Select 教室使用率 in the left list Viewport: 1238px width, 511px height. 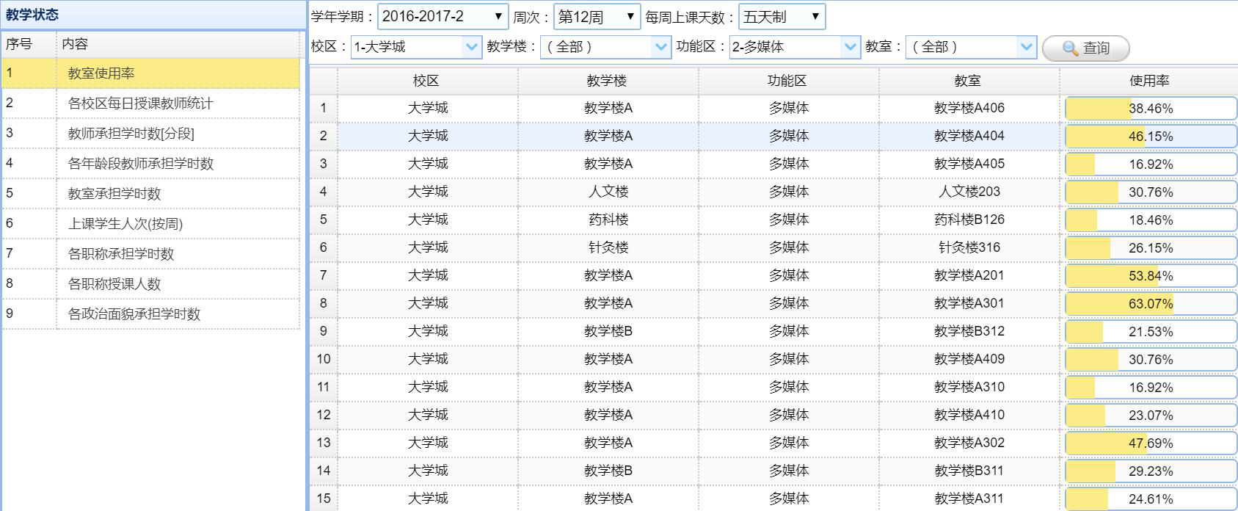[x=101, y=73]
